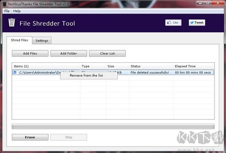Close the File Shredder Tool window

[218, 3]
